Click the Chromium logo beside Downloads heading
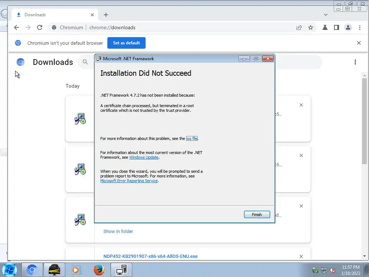 (21, 62)
